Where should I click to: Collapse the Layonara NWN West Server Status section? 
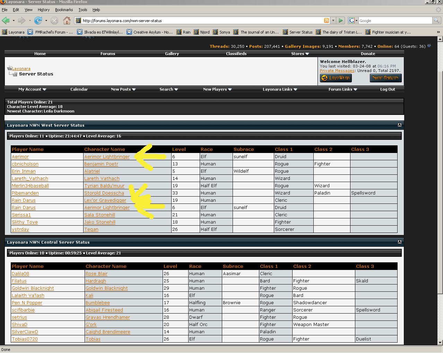(x=399, y=125)
